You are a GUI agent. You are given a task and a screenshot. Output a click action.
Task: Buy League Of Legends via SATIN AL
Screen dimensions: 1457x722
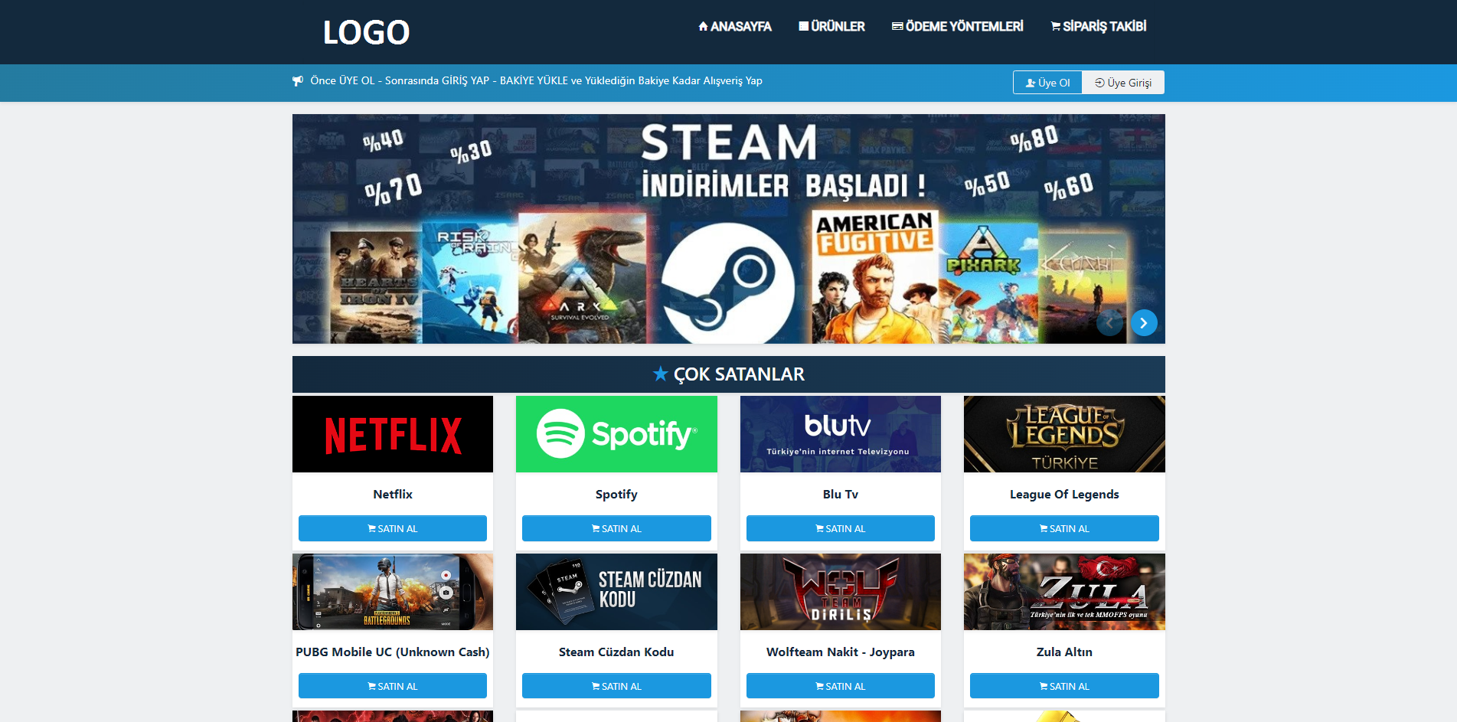(1064, 528)
